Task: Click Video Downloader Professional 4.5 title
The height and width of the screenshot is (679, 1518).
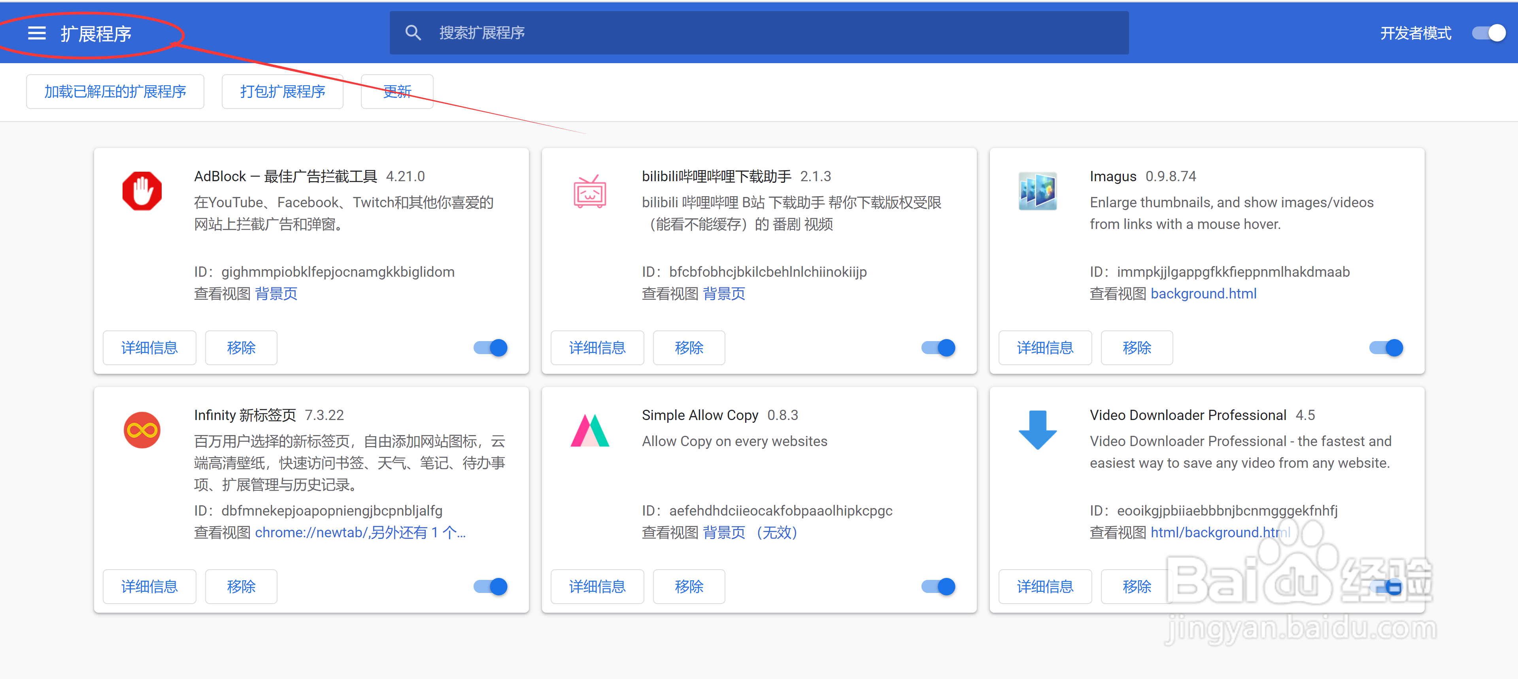Action: click(x=1202, y=415)
